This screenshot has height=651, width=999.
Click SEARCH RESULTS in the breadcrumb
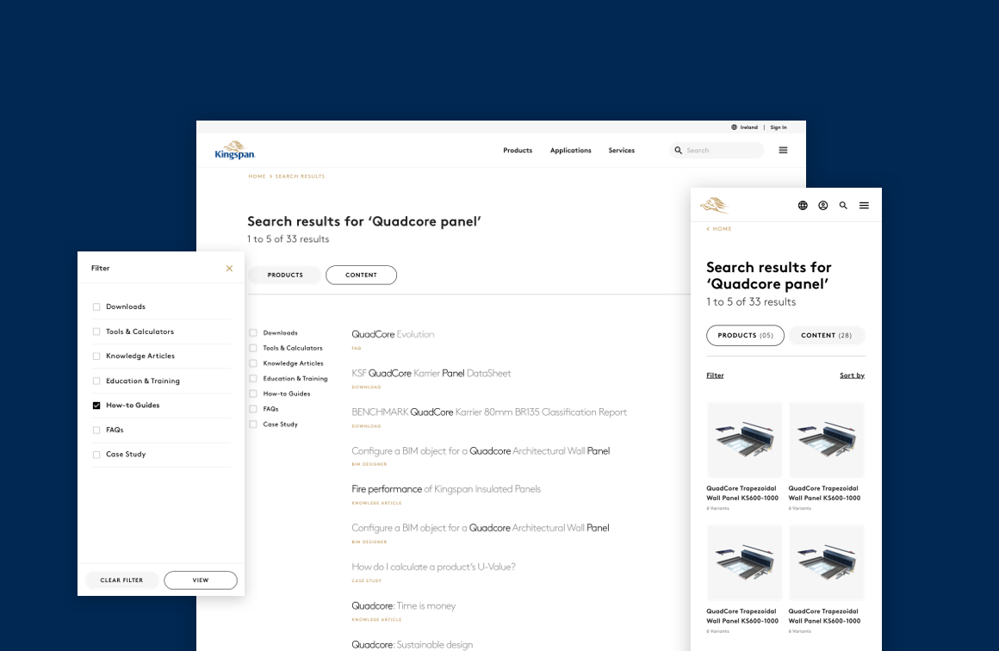click(x=300, y=177)
